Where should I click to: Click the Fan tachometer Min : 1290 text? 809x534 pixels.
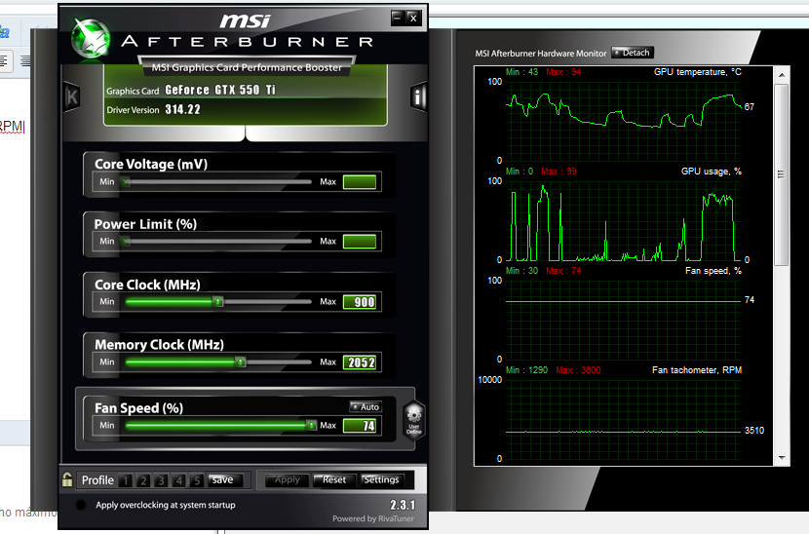click(526, 370)
